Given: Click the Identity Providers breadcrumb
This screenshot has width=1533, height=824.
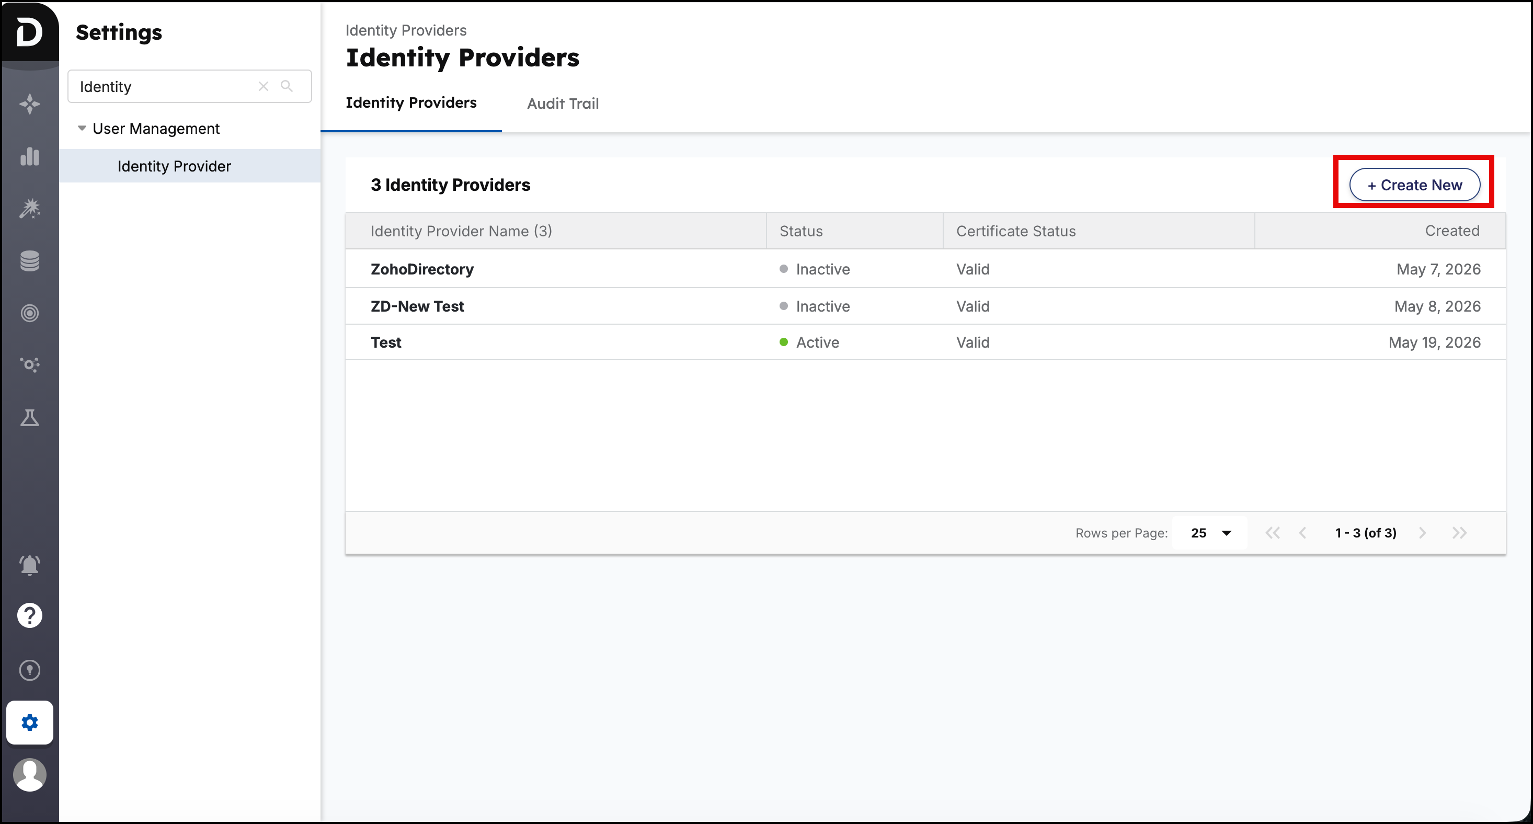Looking at the screenshot, I should click(406, 30).
